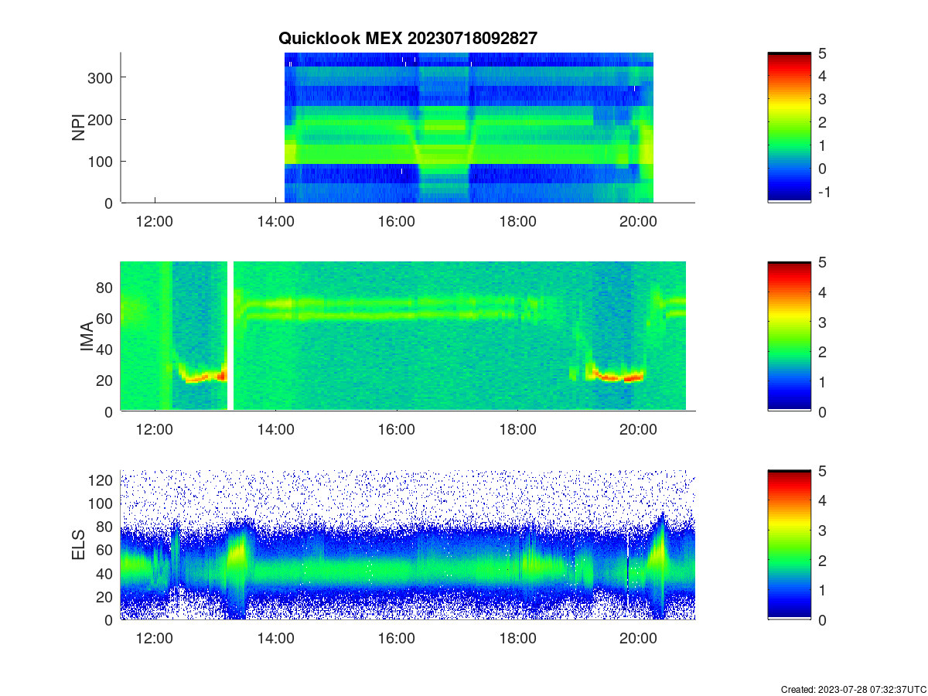Click the title 'Quicklook MEX 20230718092827'
Image resolution: width=928 pixels, height=696 pixels.
(407, 38)
